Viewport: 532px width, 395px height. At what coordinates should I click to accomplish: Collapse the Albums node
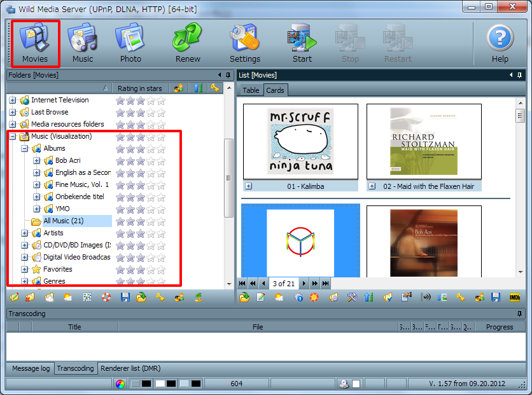pos(24,148)
